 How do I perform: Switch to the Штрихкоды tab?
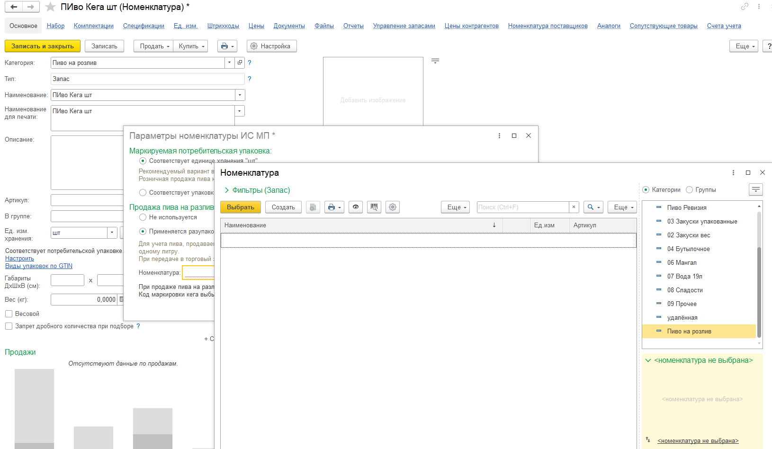tap(223, 26)
